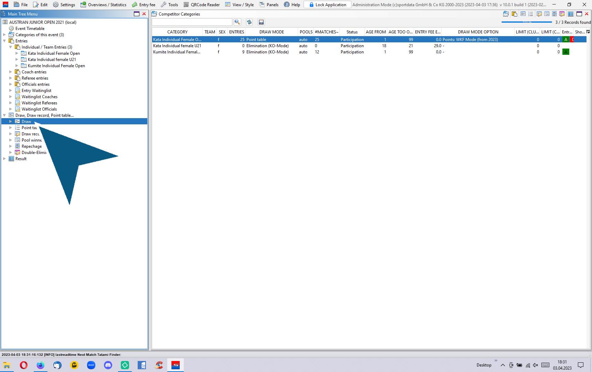Viewport: 592px width, 372px height.
Task: Click the stacked rows icon in the panel header
Action: 554,14
